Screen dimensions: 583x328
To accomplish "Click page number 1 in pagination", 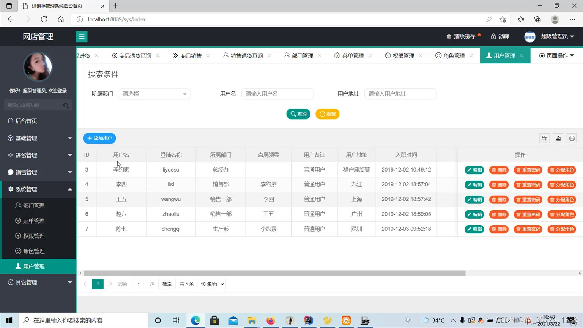I will (x=98, y=284).
